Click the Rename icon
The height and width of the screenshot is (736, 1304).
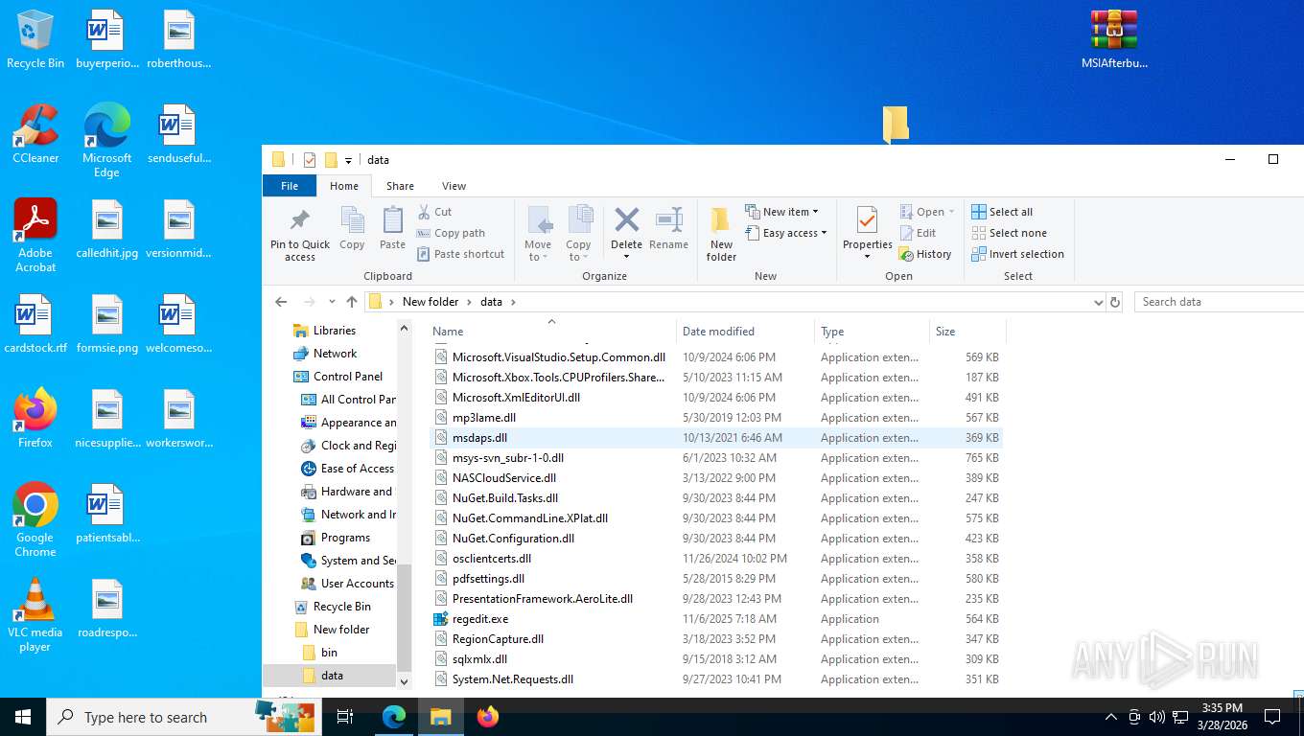coord(668,220)
